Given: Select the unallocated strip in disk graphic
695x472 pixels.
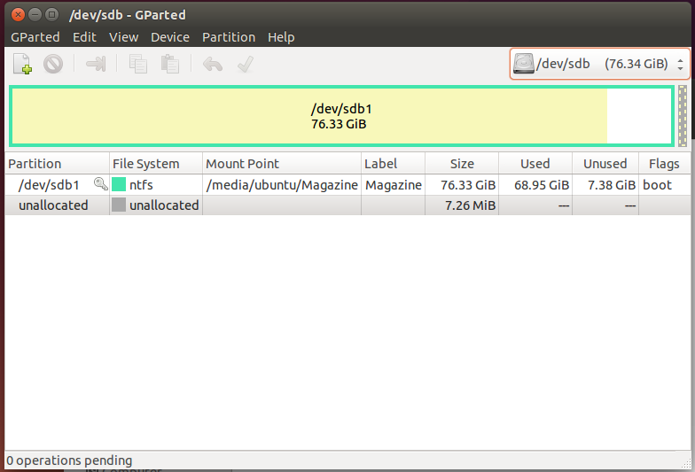Looking at the screenshot, I should coord(683,116).
